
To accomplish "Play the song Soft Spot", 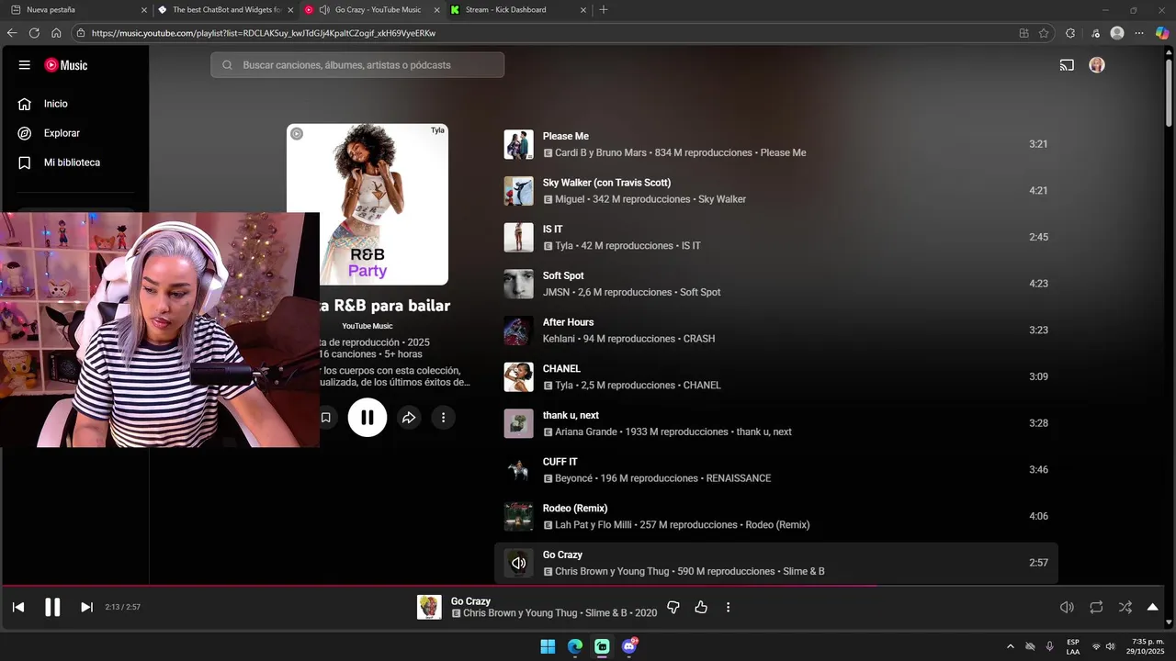I will pos(563,275).
